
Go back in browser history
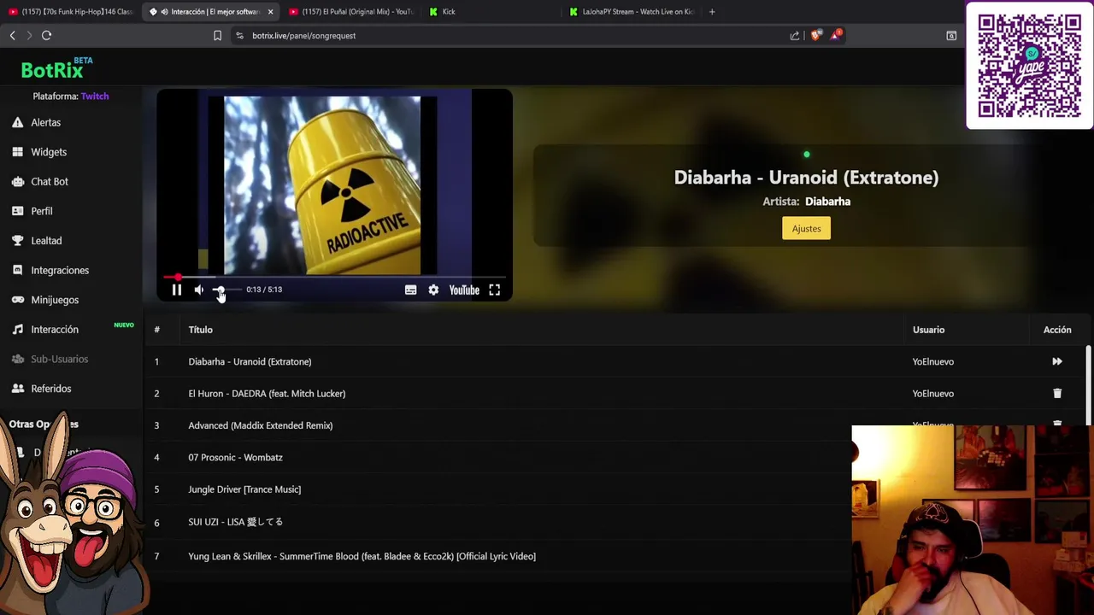coord(12,36)
